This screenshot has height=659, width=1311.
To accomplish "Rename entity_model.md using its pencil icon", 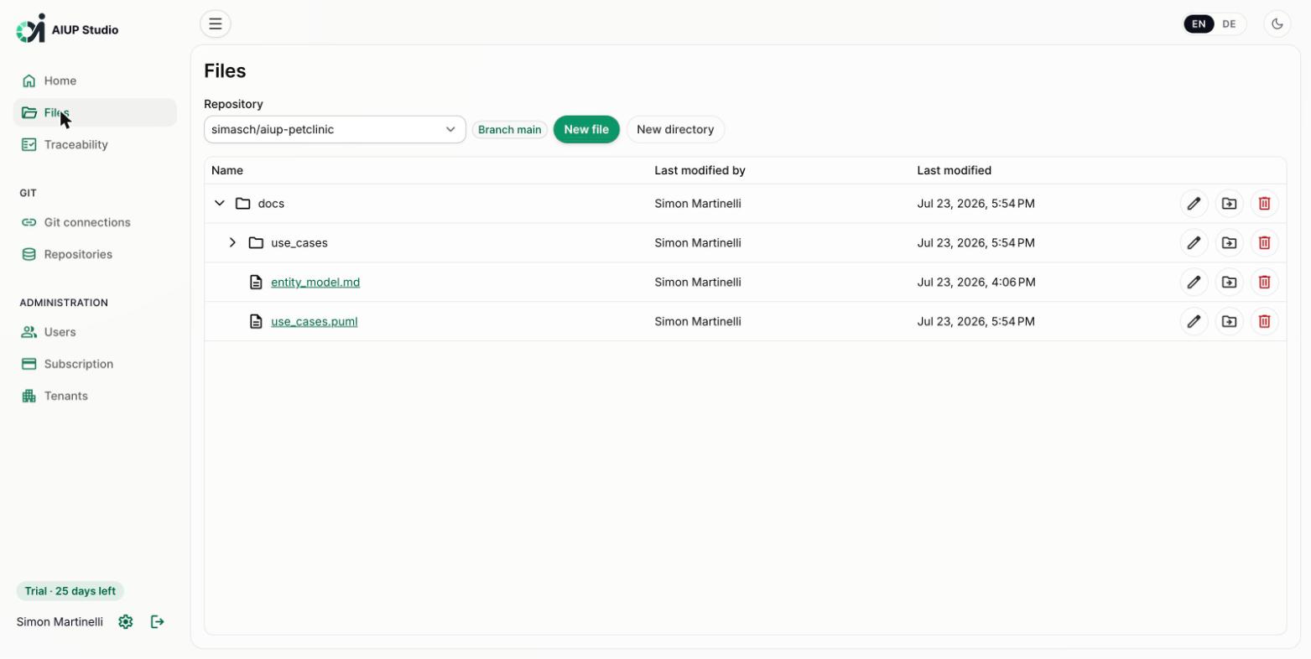I will [x=1194, y=283].
